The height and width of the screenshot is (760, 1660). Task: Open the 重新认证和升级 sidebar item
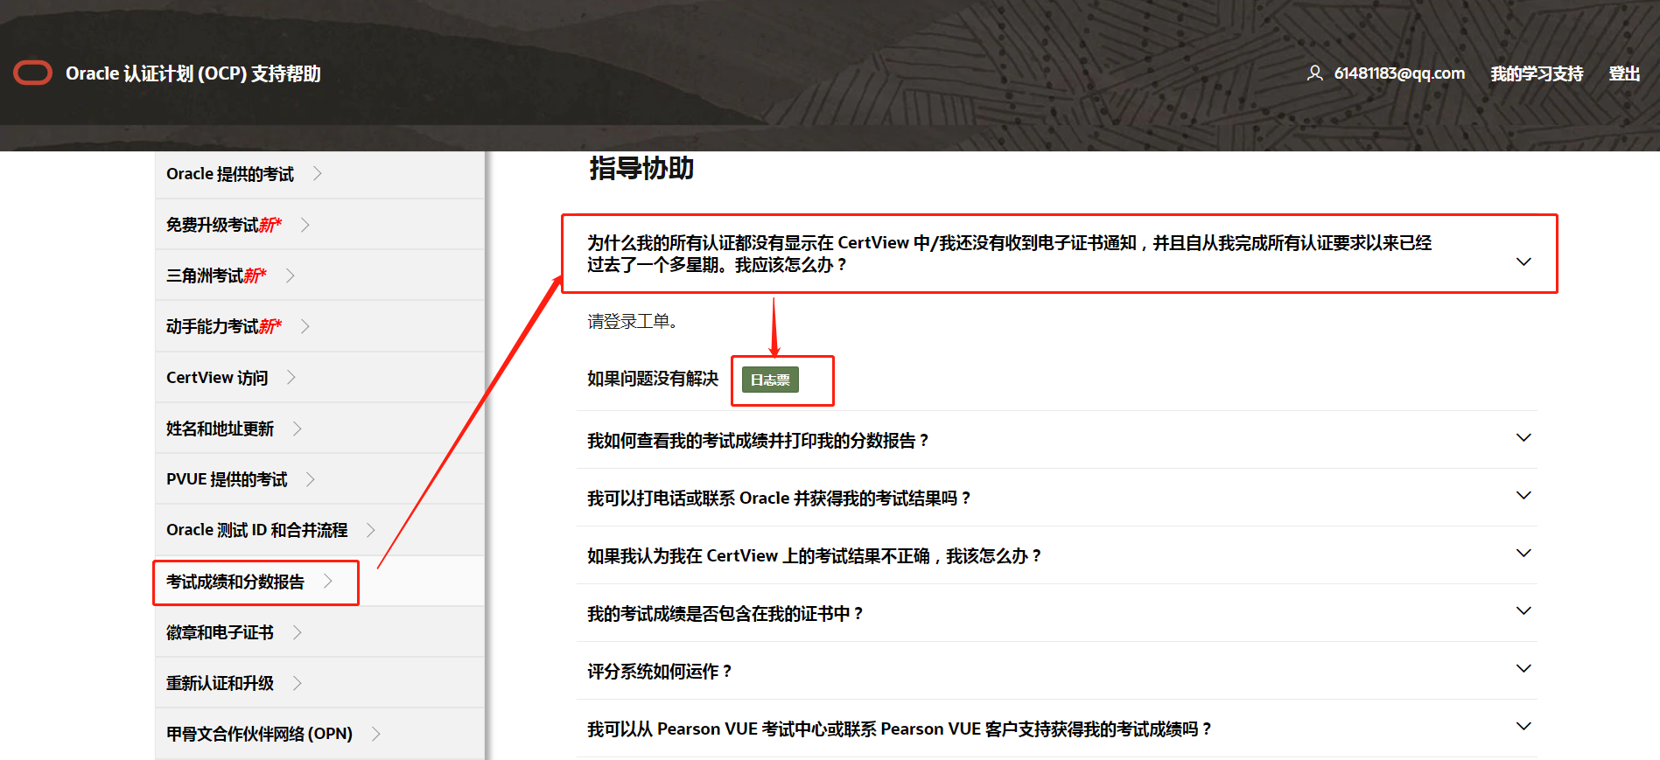click(319, 683)
